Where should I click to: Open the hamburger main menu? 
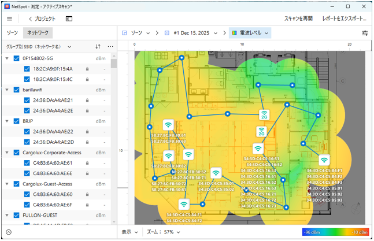point(10,19)
